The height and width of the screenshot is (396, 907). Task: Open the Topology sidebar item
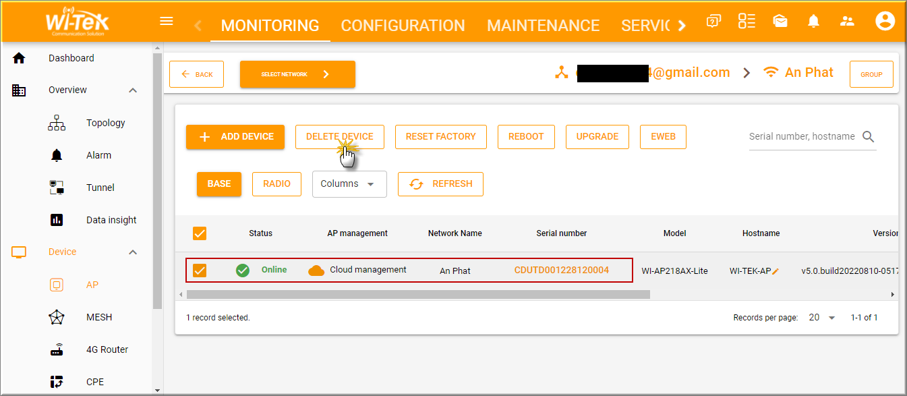[x=105, y=123]
